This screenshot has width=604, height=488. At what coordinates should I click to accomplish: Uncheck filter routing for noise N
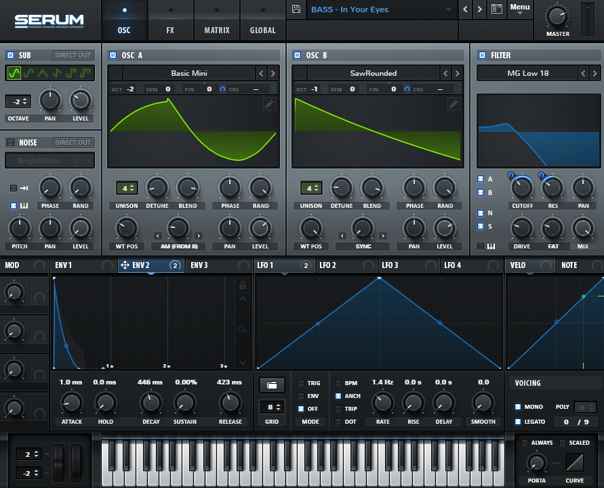[481, 213]
